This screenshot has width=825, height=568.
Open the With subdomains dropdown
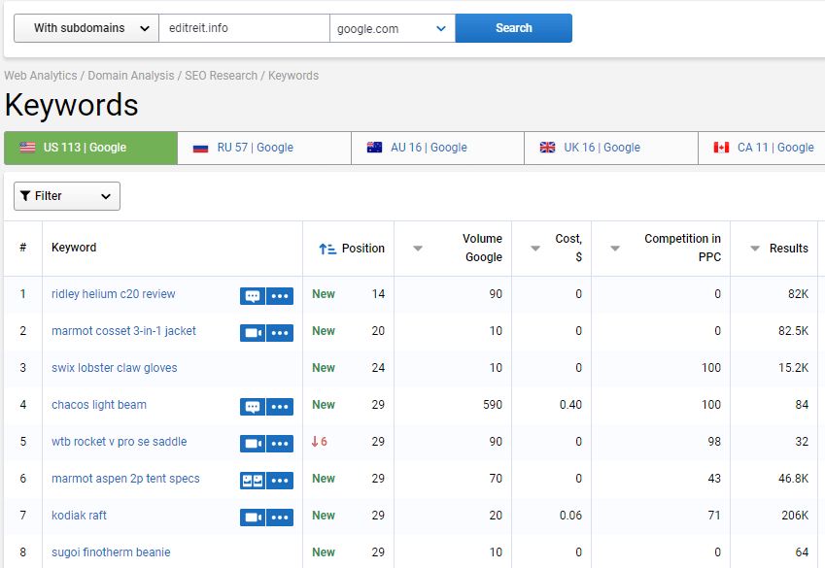tap(86, 28)
